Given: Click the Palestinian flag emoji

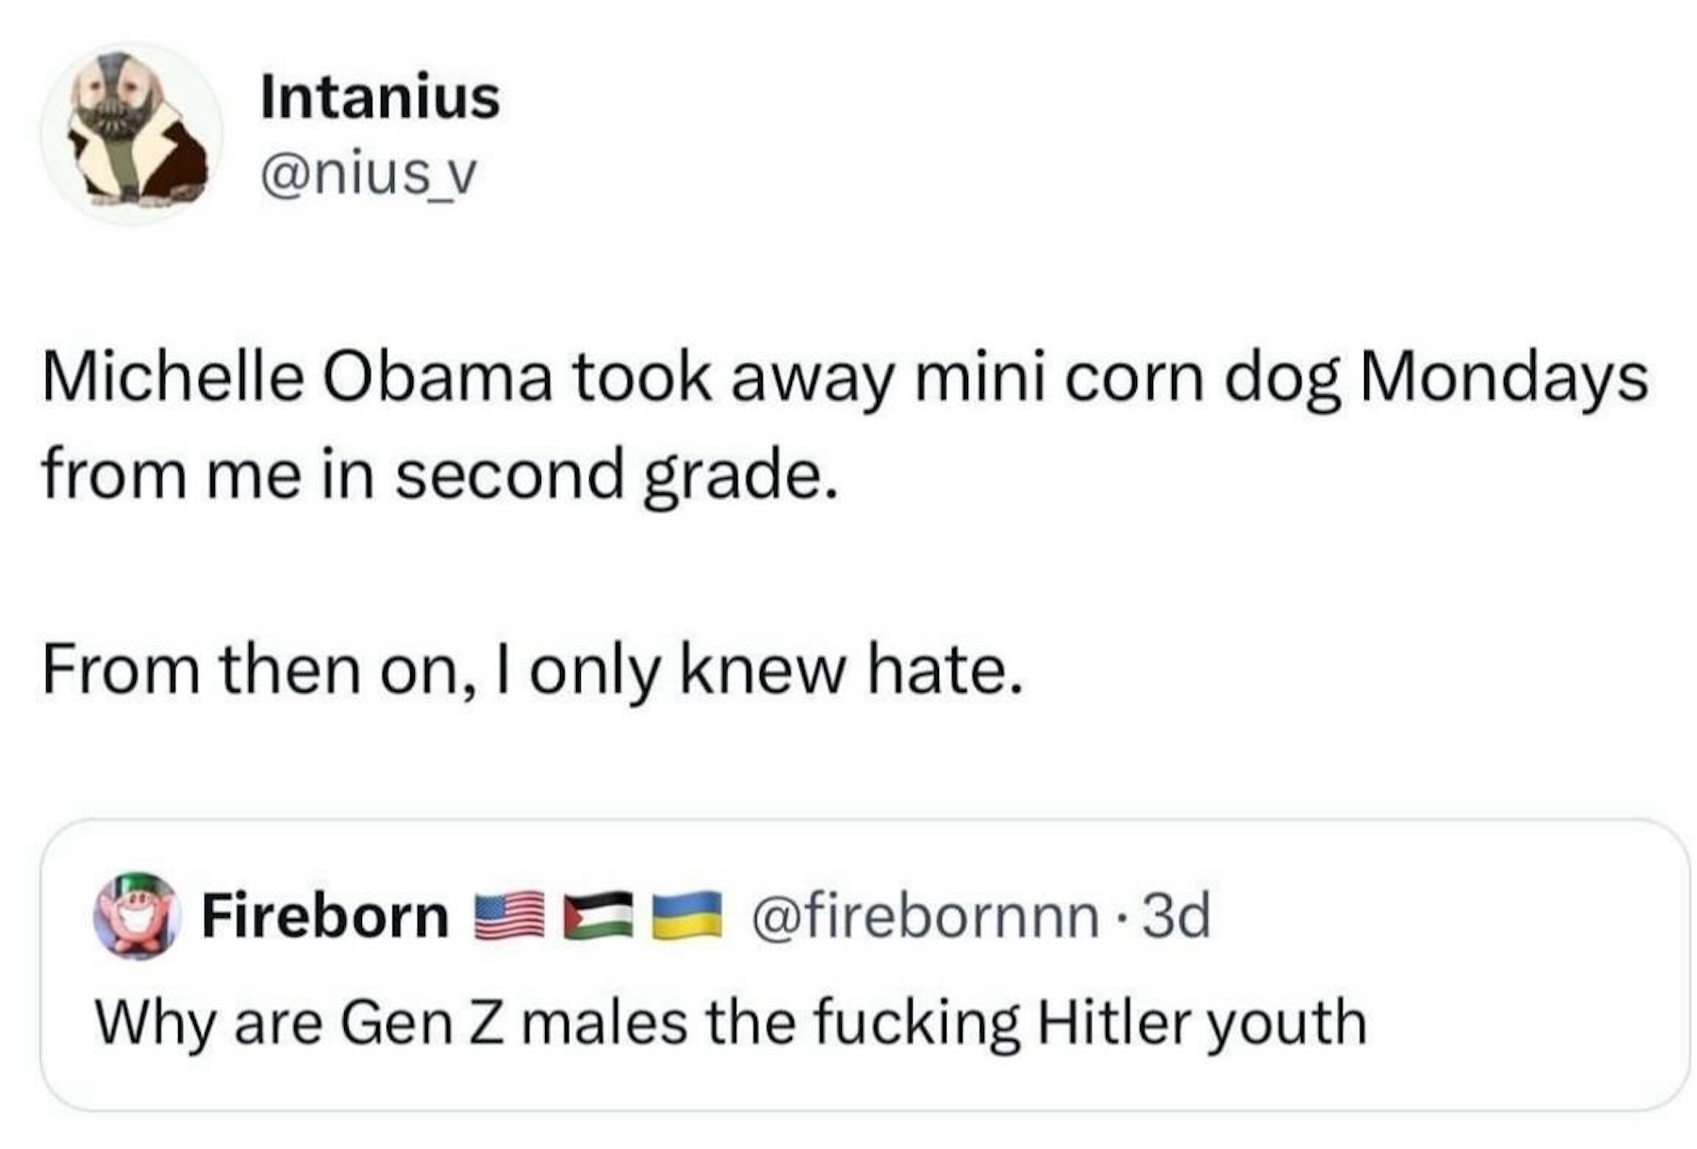Looking at the screenshot, I should tap(598, 916).
